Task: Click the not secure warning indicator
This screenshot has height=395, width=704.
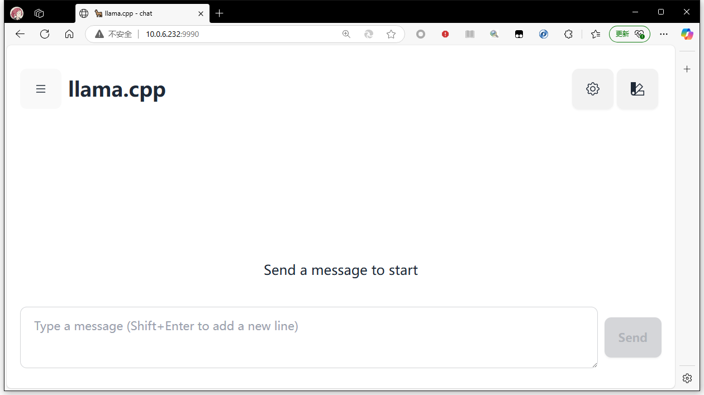Action: [114, 34]
